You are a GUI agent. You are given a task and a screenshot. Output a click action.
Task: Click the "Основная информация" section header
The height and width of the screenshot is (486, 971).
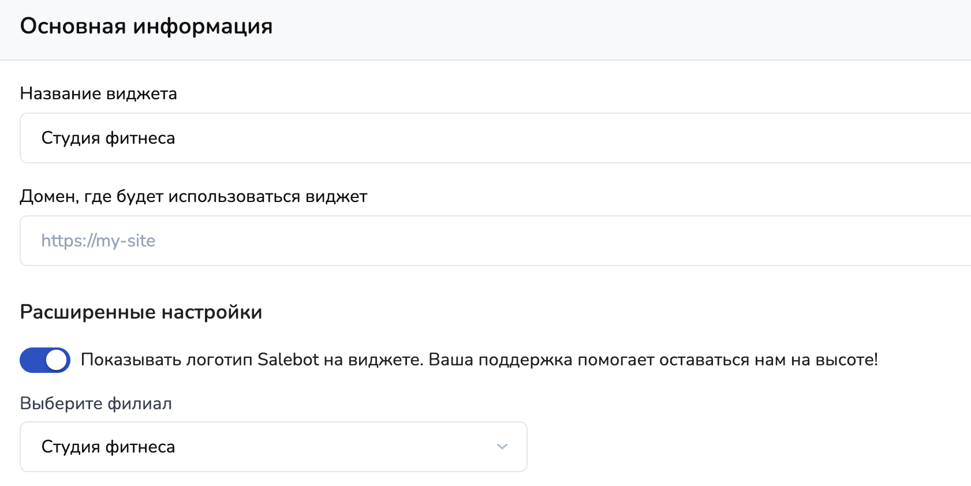coord(146,27)
